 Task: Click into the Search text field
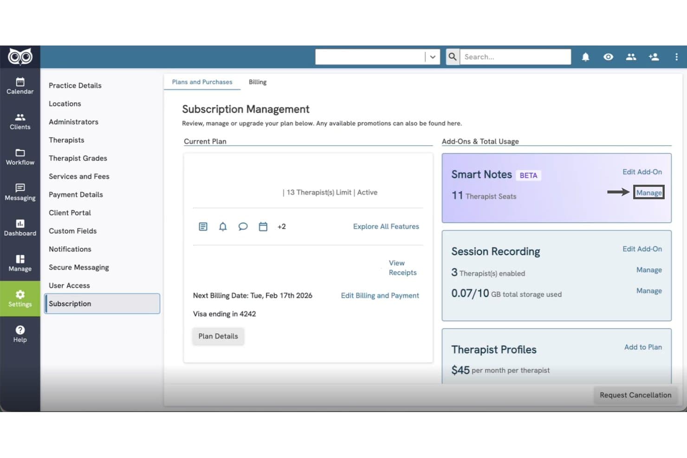515,57
